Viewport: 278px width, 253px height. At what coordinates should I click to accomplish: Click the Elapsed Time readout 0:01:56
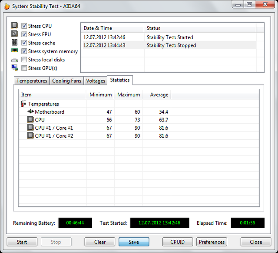[248, 223]
